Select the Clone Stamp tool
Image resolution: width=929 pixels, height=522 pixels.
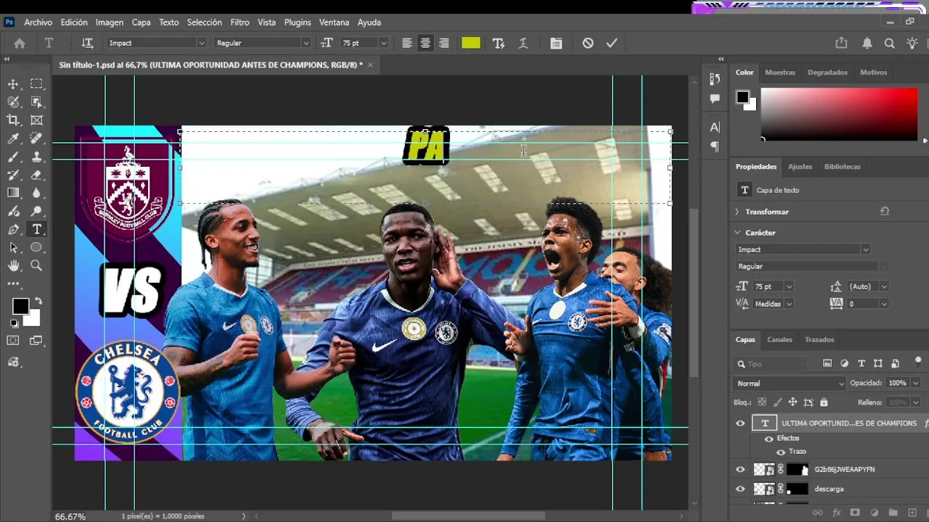[x=36, y=157]
